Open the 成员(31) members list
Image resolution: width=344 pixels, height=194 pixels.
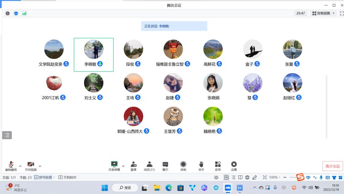[x=149, y=164]
